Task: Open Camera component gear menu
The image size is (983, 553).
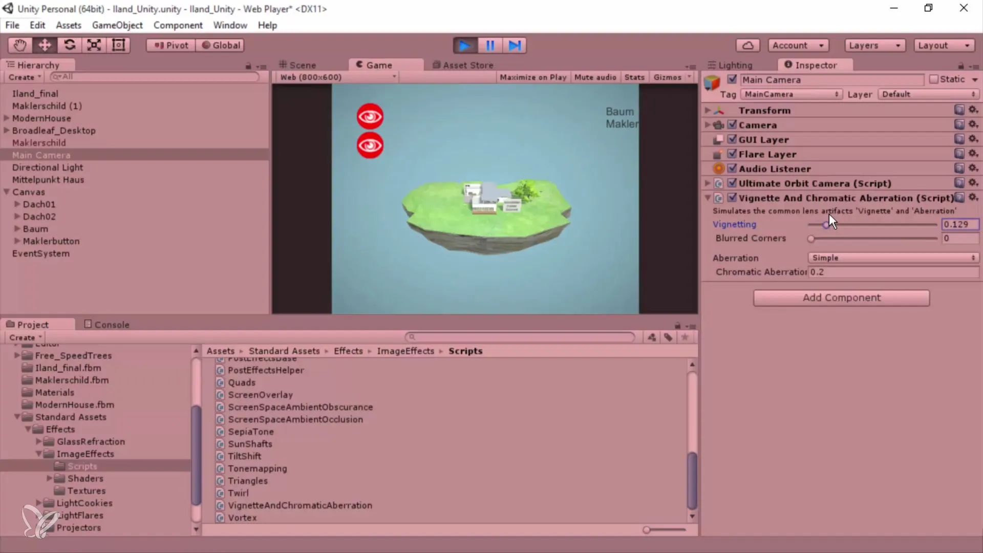Action: coord(973,124)
